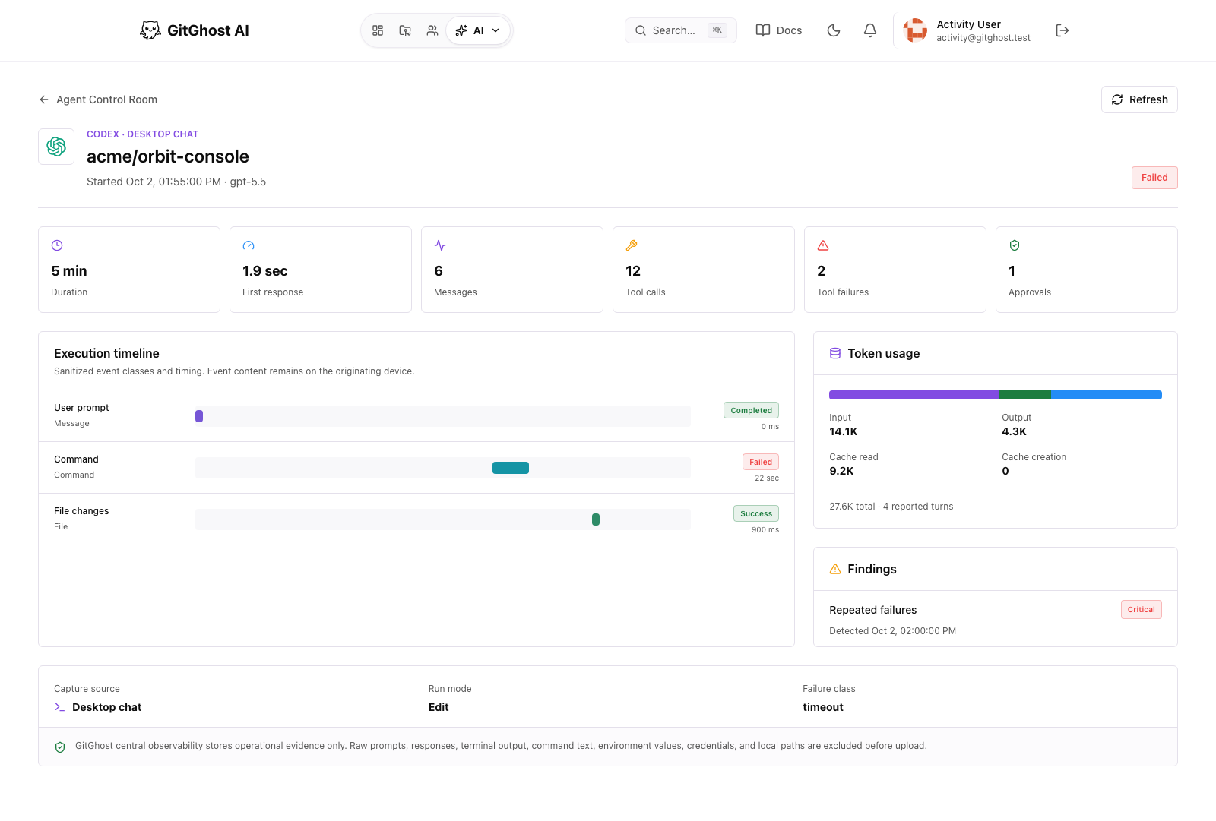The height and width of the screenshot is (821, 1216).
Task: Click the Approvals shield icon
Action: 1015,245
